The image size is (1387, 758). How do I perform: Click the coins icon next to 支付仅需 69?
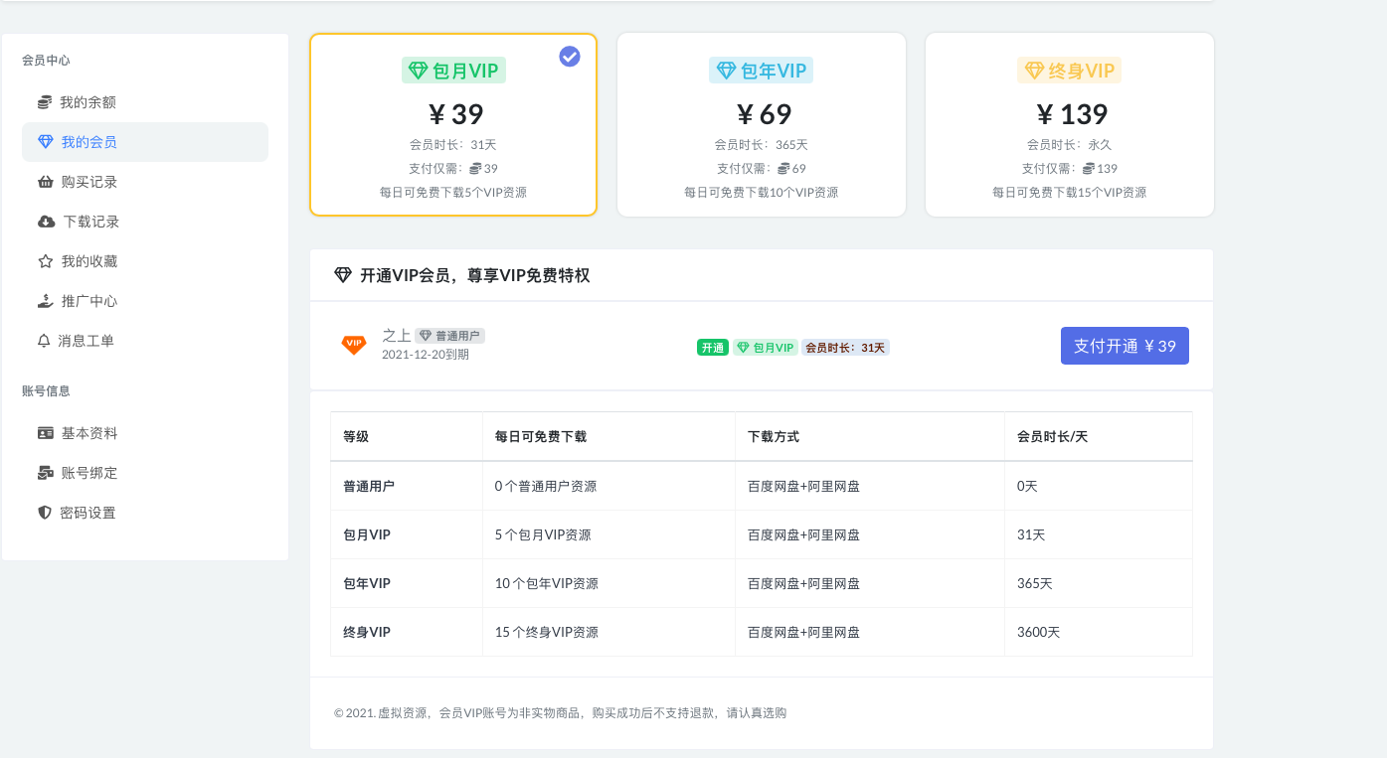tap(783, 168)
